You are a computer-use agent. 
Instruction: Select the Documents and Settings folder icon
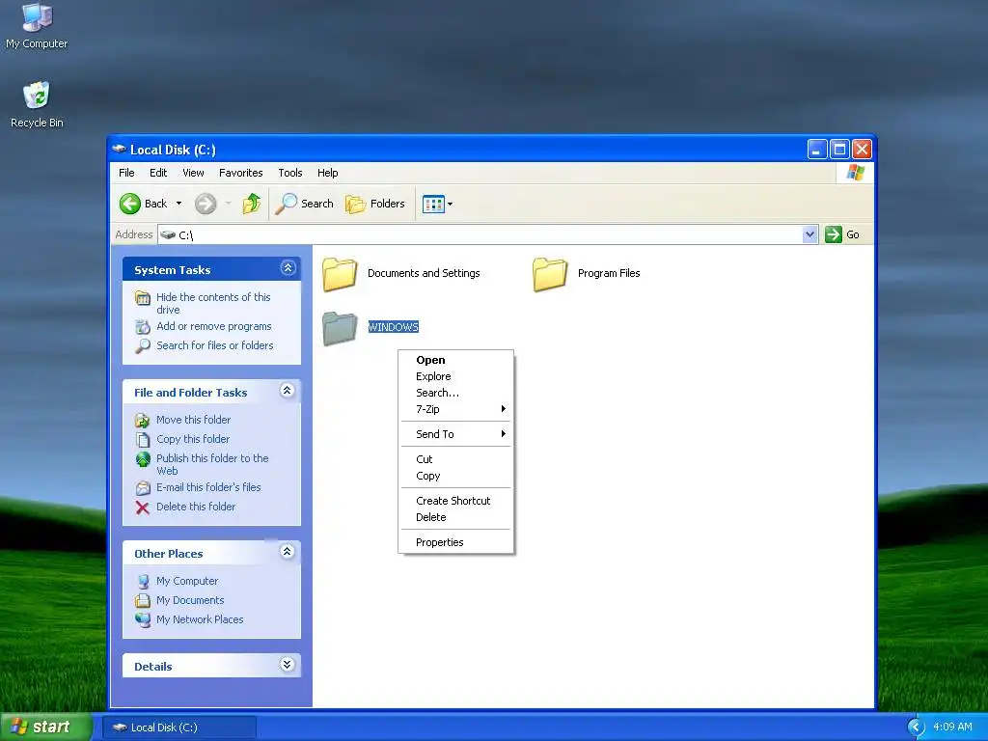pos(341,274)
